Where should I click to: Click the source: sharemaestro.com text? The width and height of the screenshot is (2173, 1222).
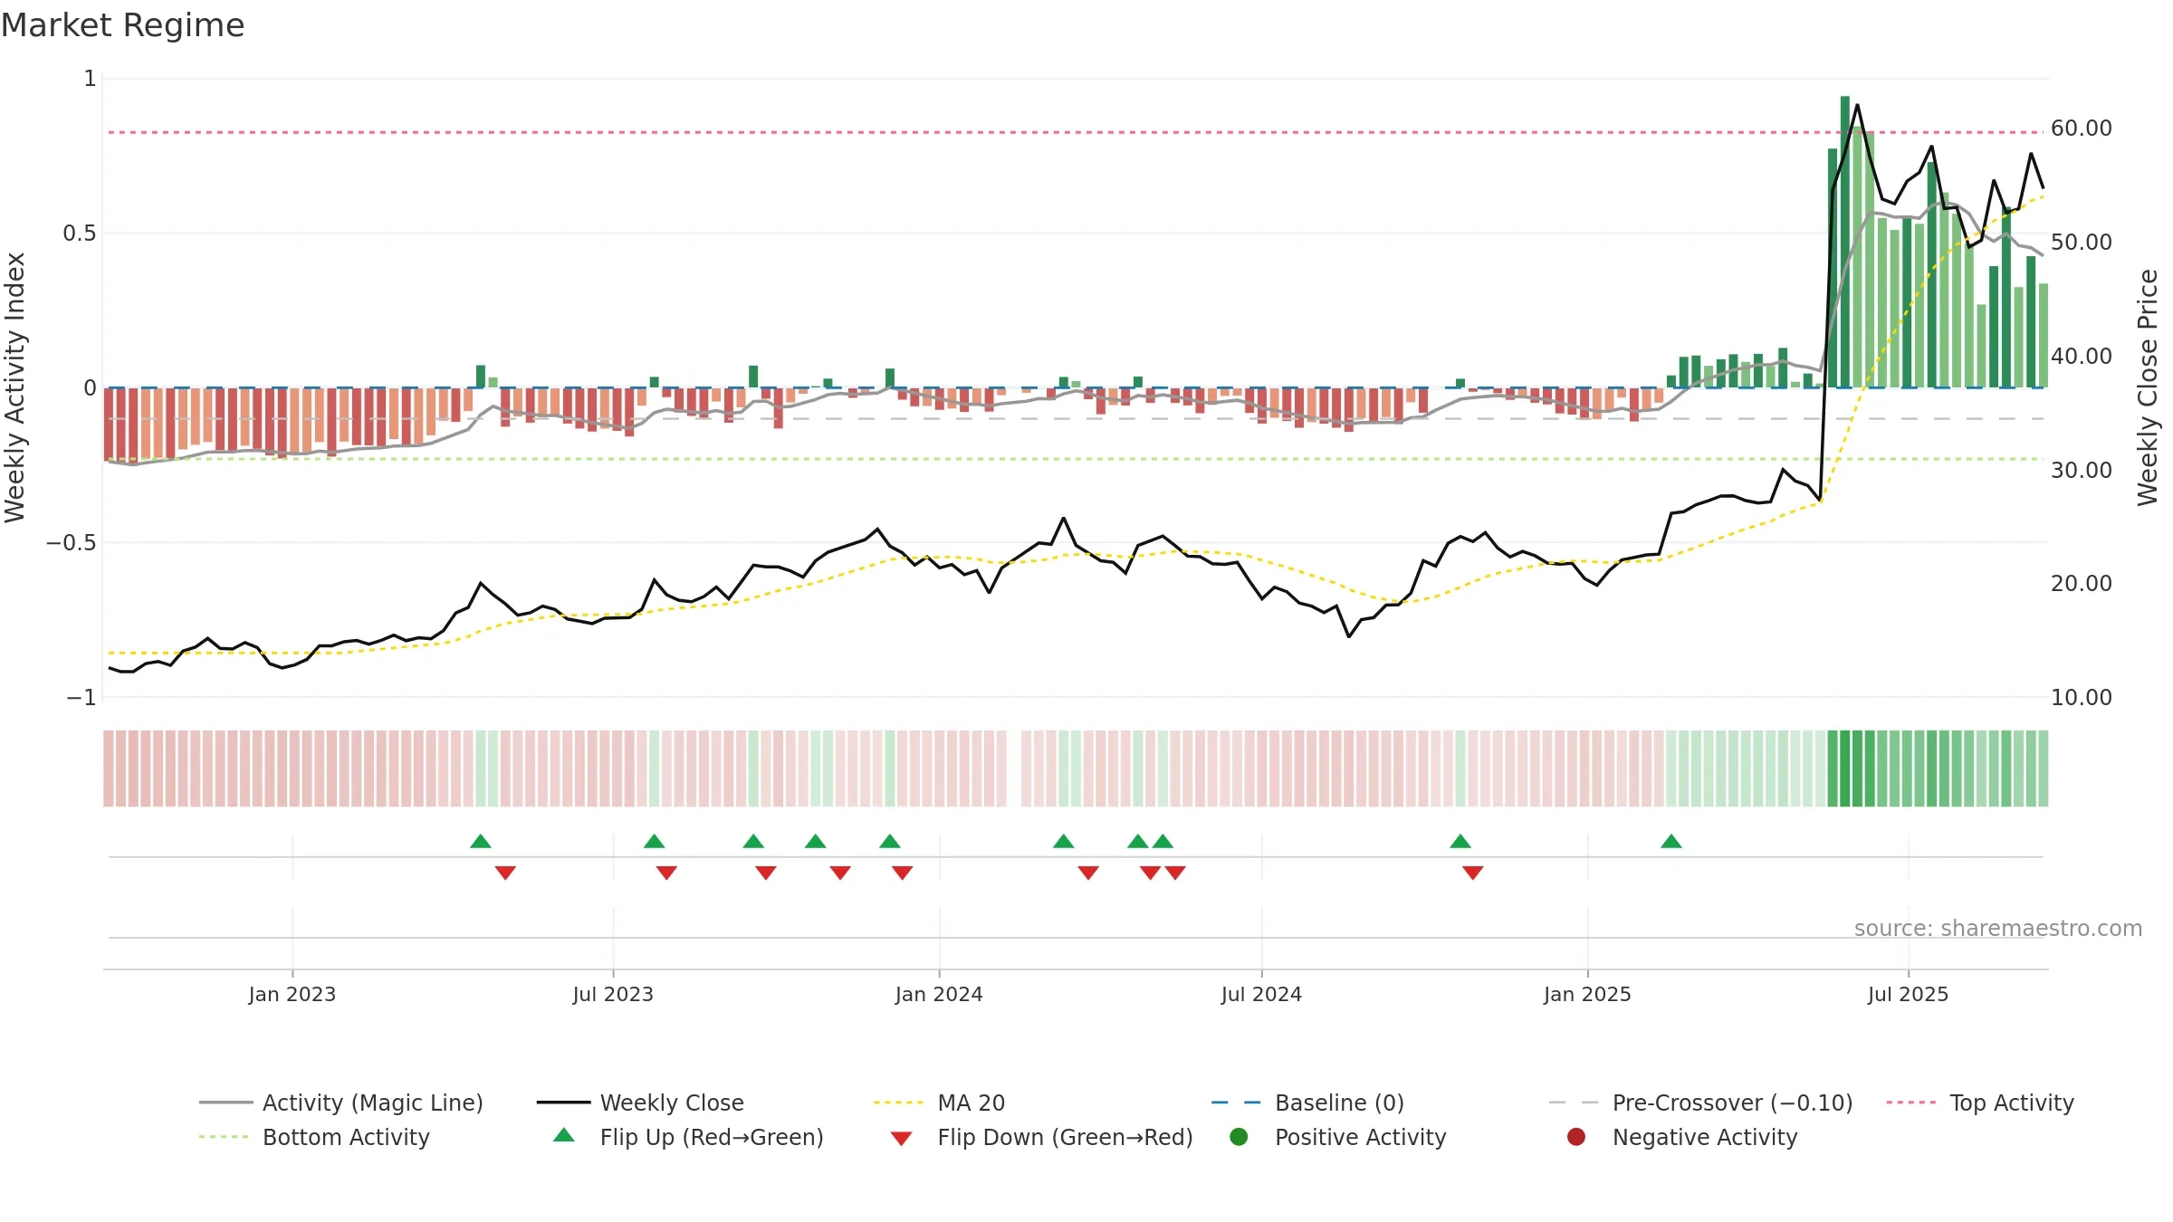1998,928
